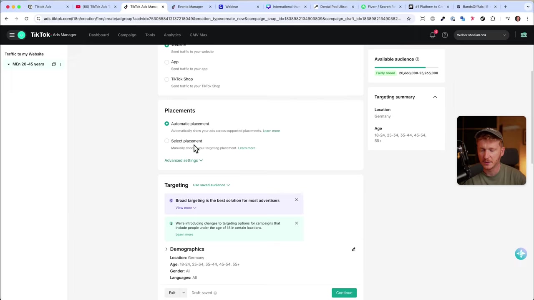Screen dimensions: 534x300
Task: Click the Draft saved info icon
Action: (215, 293)
